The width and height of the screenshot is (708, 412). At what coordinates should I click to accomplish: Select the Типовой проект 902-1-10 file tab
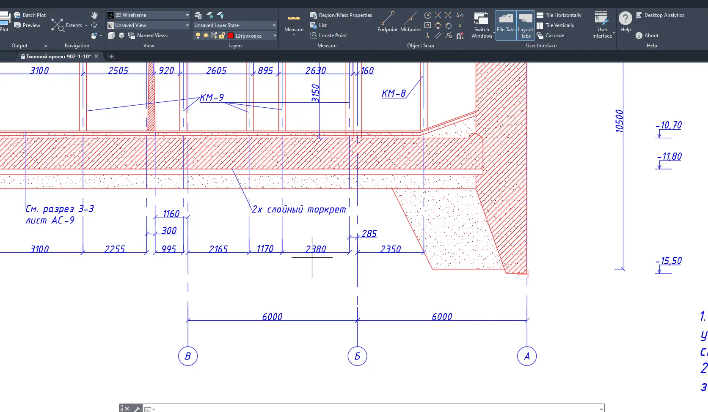[58, 56]
